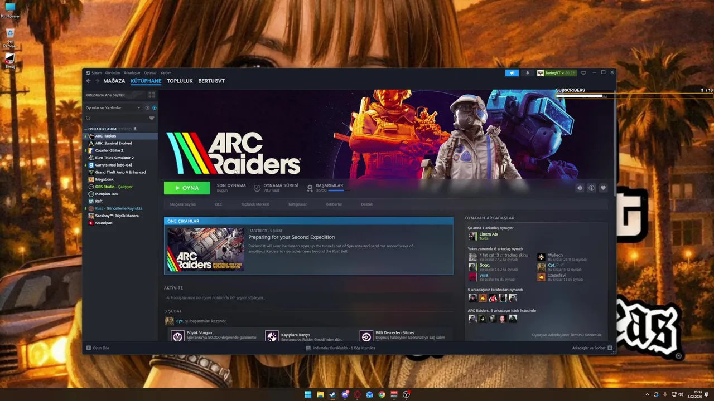Open the Destek link
Viewport: 714px width, 401px height.
click(366, 204)
